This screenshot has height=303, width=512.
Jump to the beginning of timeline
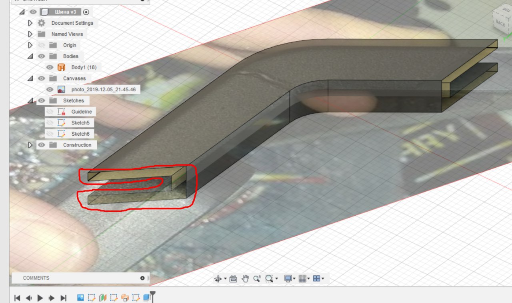pos(17,298)
